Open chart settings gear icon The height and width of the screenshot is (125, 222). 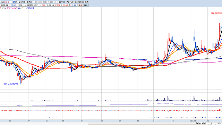pyautogui.click(x=76, y=2)
